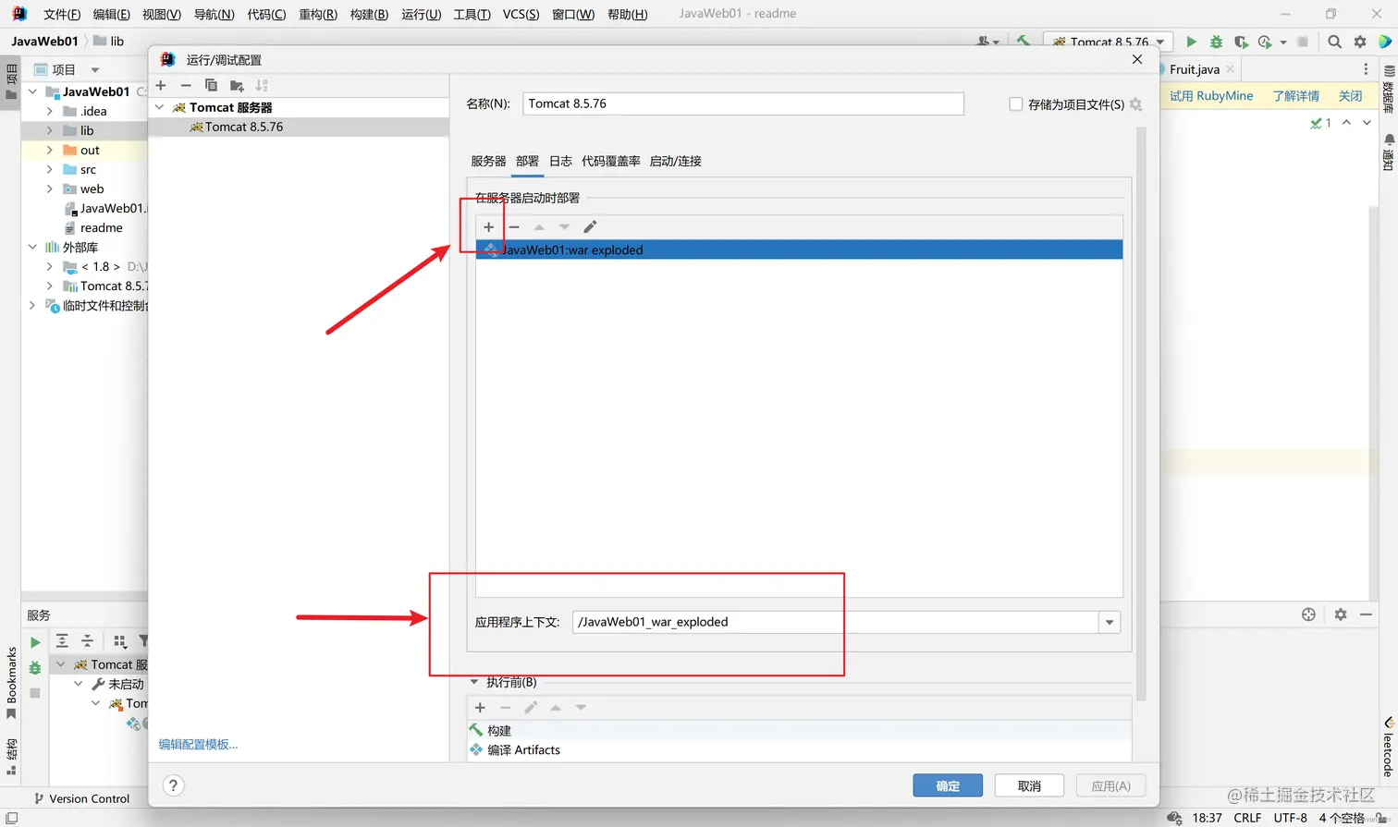Open Fruit.java editor tab options menu

coord(1366,69)
